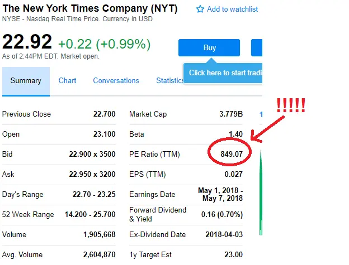
Task: Go to the Statistics tab
Action: pos(170,81)
